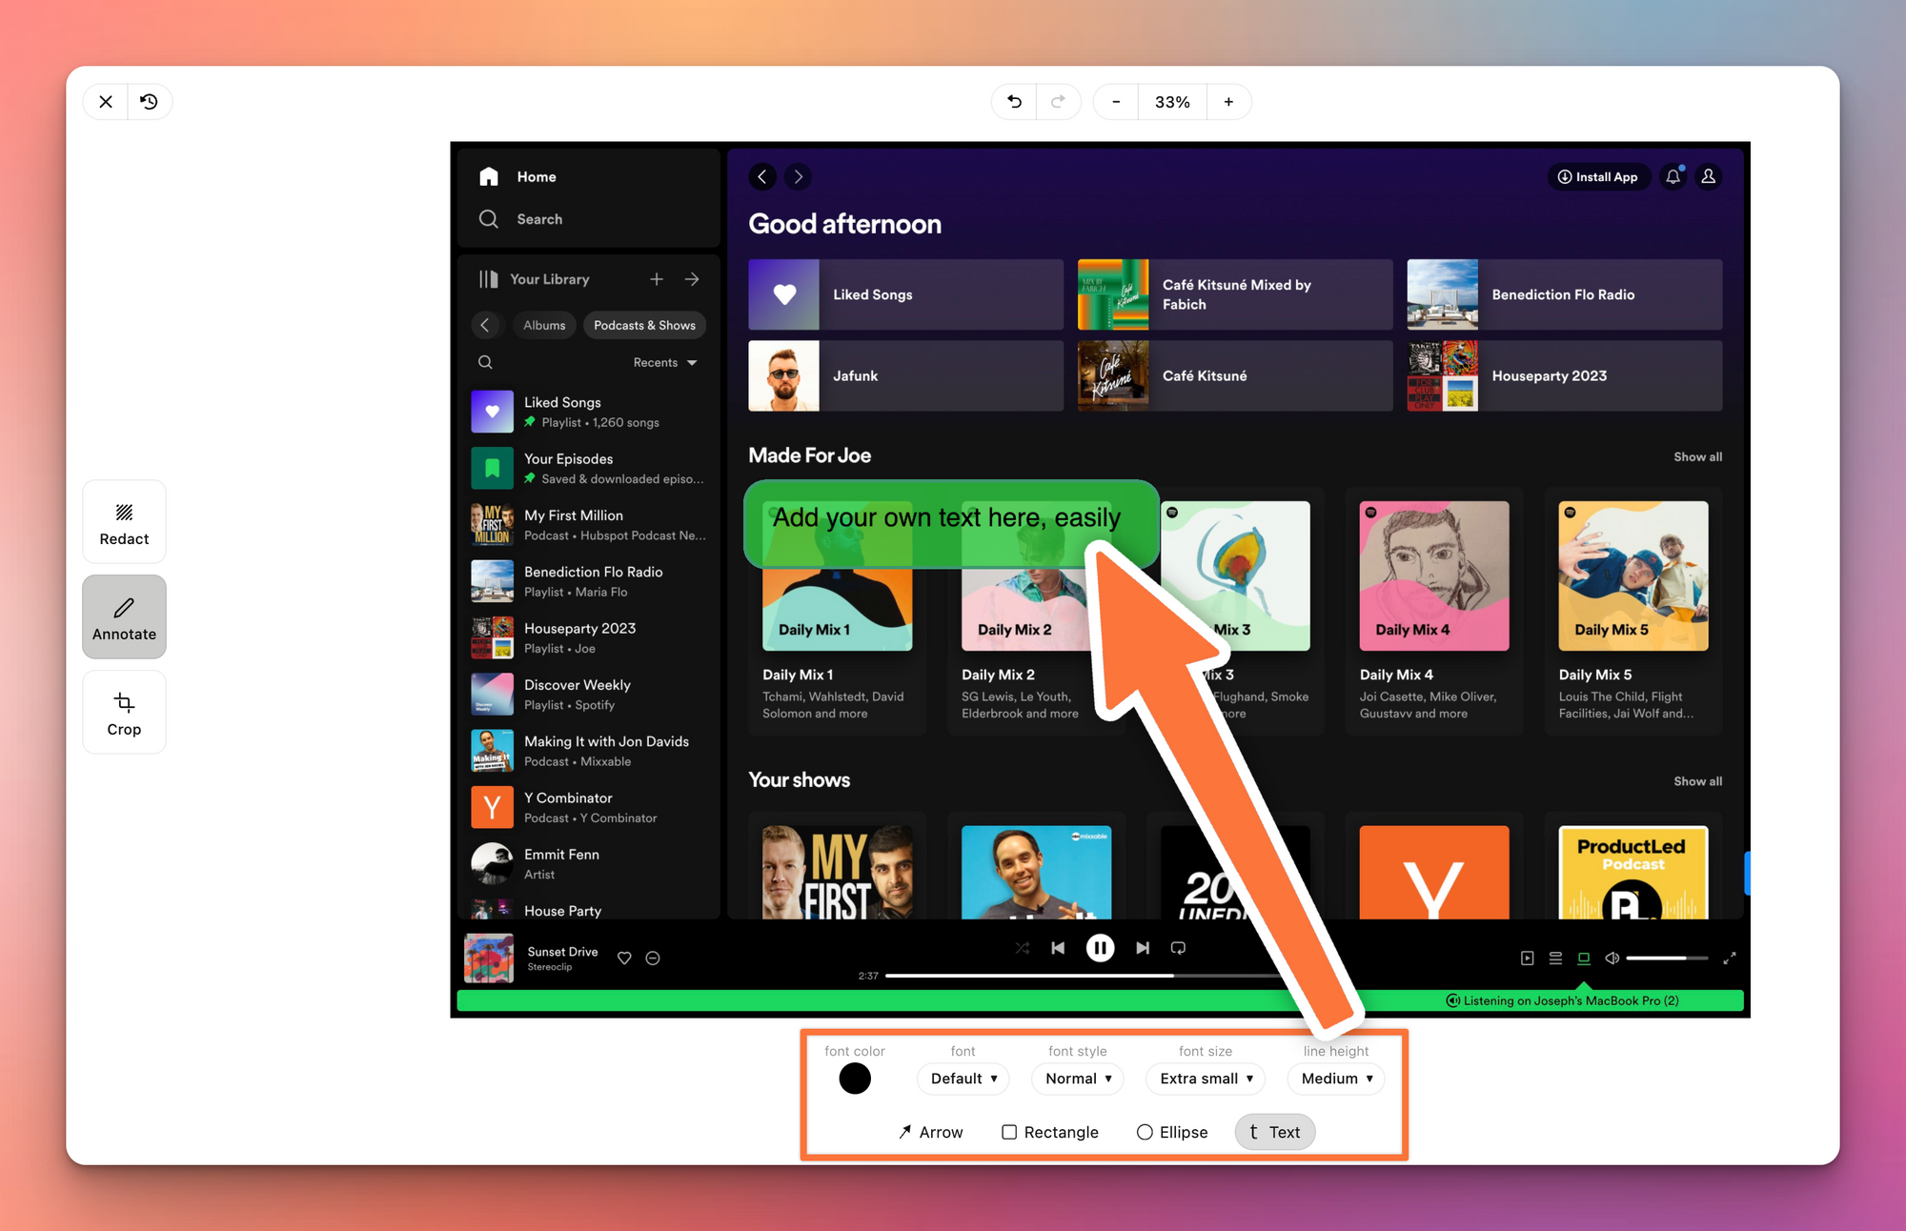The height and width of the screenshot is (1231, 1906).
Task: Open the font size Extra small dropdown
Action: point(1206,1079)
